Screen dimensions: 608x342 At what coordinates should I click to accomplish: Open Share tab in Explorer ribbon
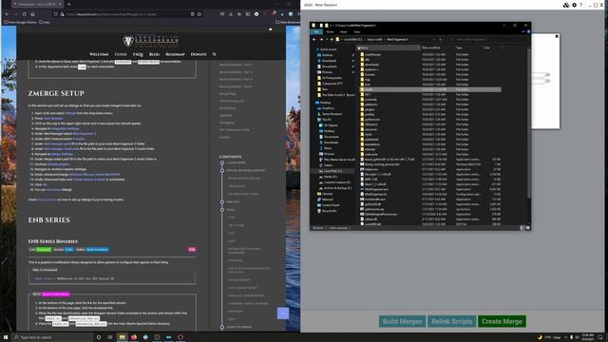344,31
